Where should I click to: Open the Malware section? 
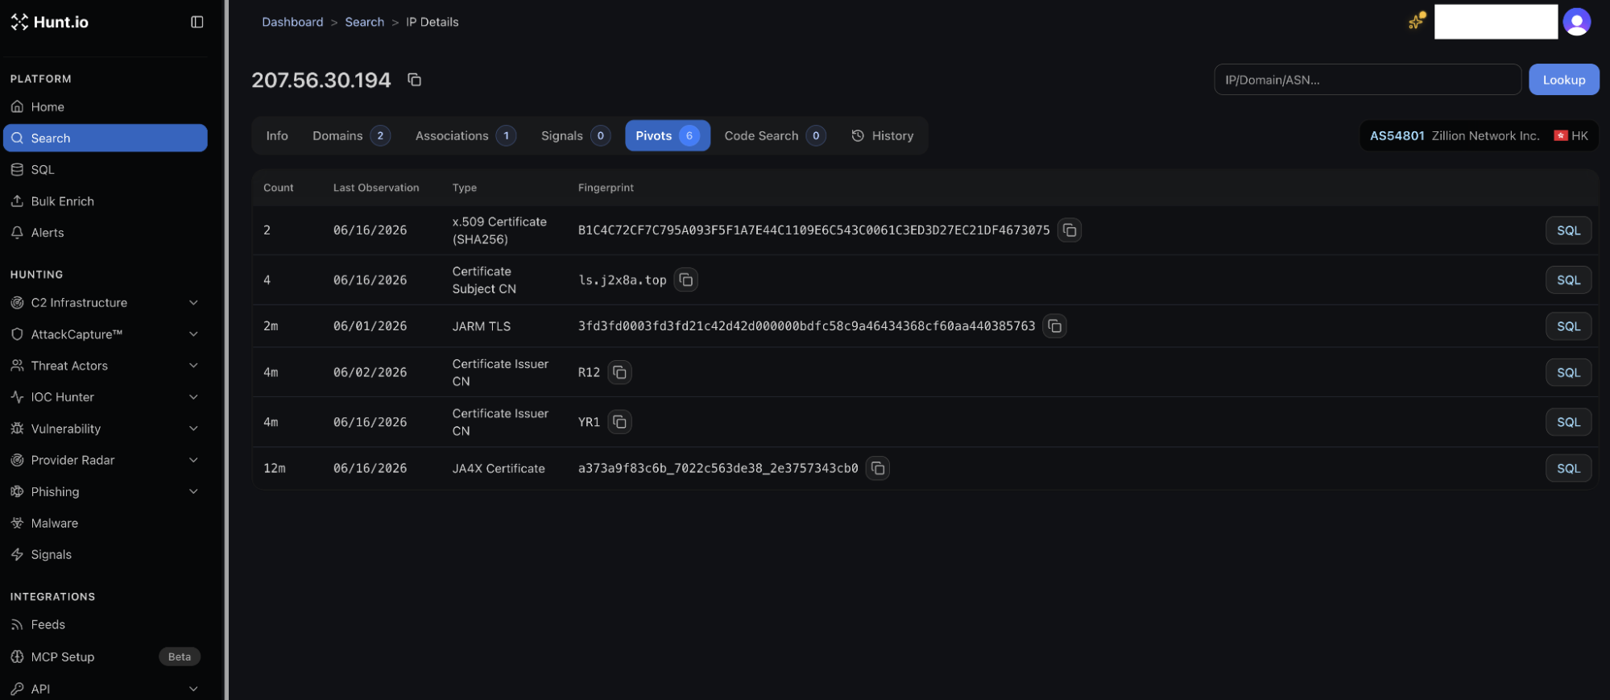(105, 523)
